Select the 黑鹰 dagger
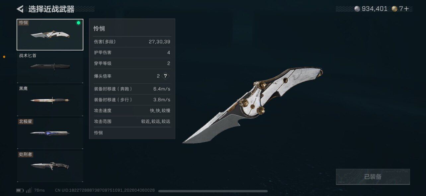The height and width of the screenshot is (196, 426). coord(50,100)
